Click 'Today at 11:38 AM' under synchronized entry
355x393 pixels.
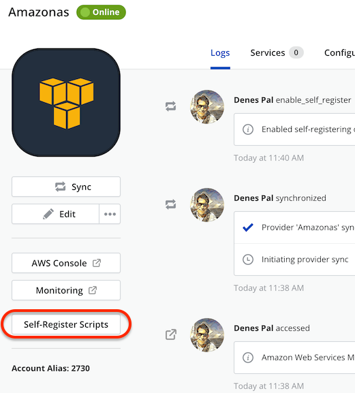(x=268, y=288)
